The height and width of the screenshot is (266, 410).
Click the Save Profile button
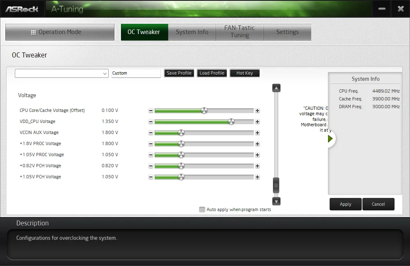coord(179,73)
